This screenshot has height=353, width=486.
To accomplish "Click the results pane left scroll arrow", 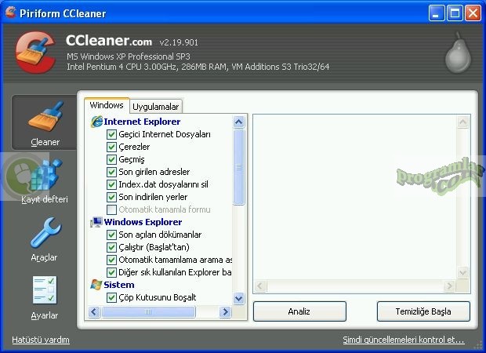I will pyautogui.click(x=260, y=286).
